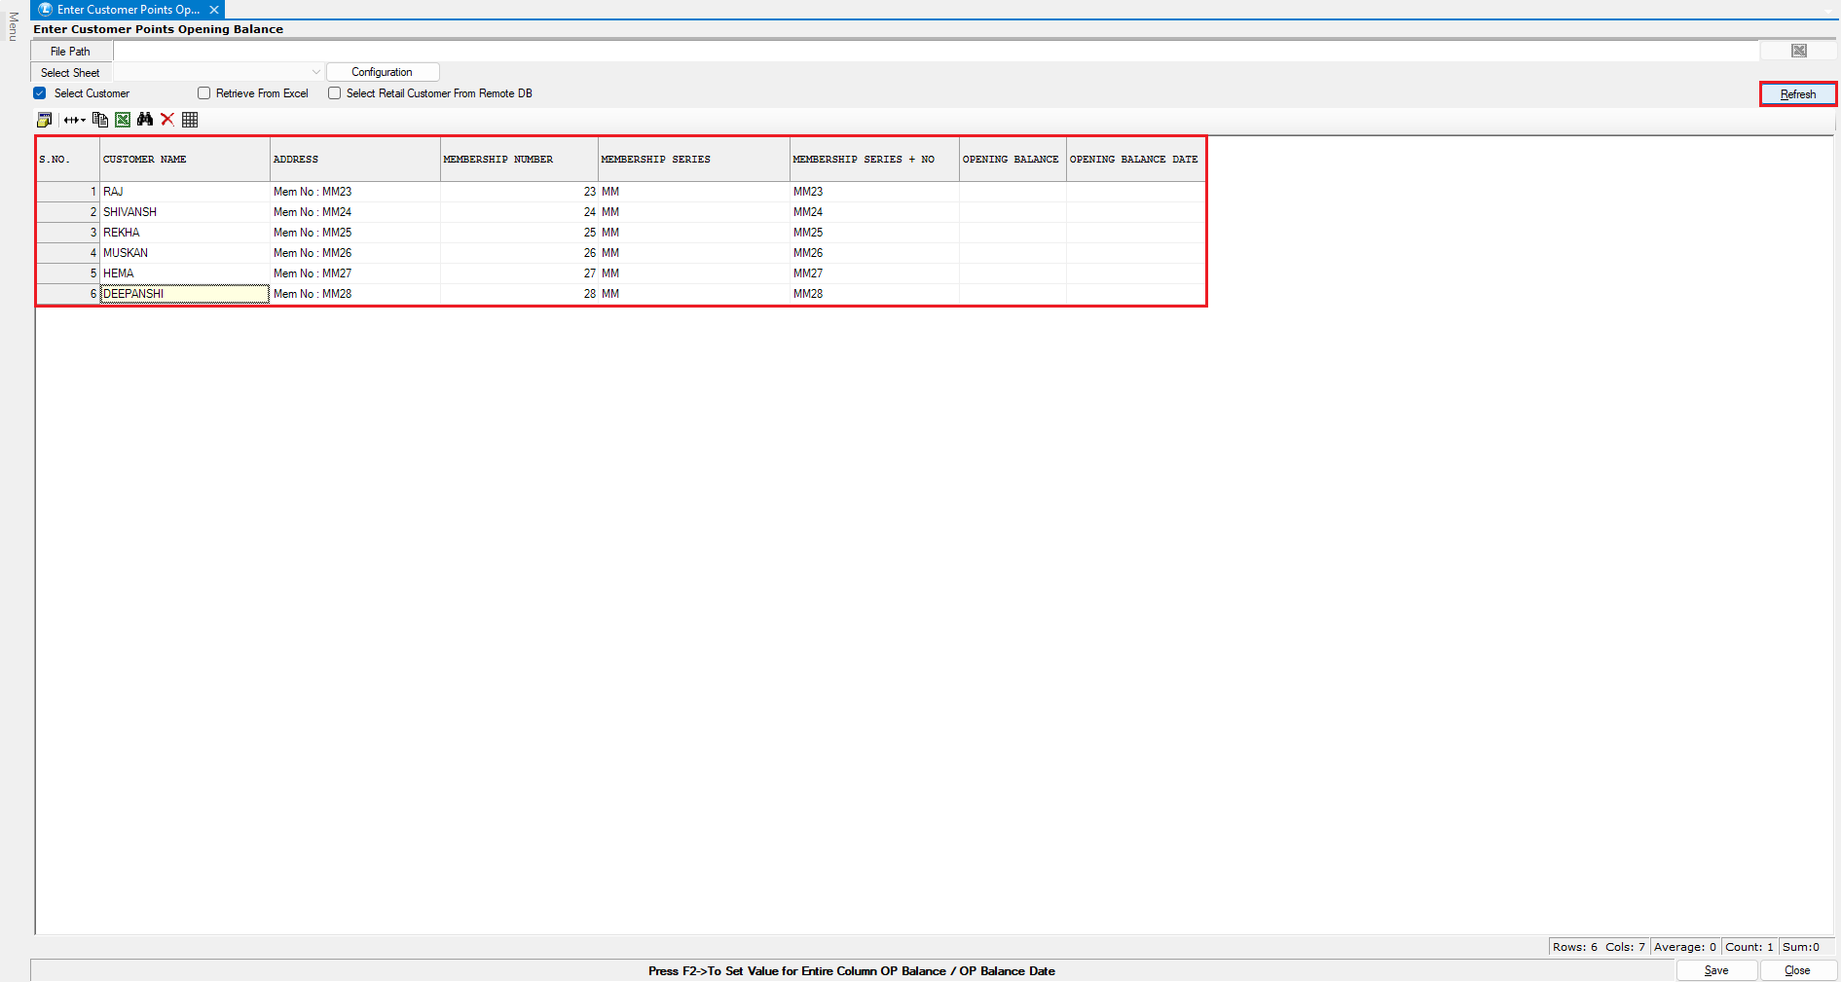The height and width of the screenshot is (982, 1841).
Task: Click the save layout icon in grid toolbar
Action: [x=44, y=120]
